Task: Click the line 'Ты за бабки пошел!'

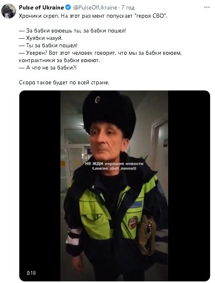Action: [x=48, y=46]
